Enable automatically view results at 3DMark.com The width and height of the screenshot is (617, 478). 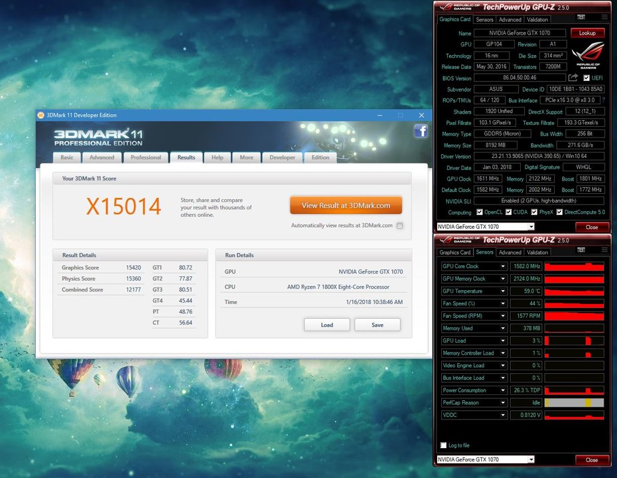pos(400,226)
